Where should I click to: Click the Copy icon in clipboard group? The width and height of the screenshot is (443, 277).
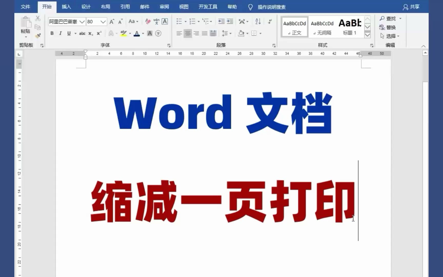(x=38, y=27)
